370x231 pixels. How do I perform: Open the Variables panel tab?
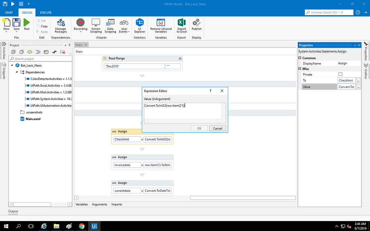[82, 204]
